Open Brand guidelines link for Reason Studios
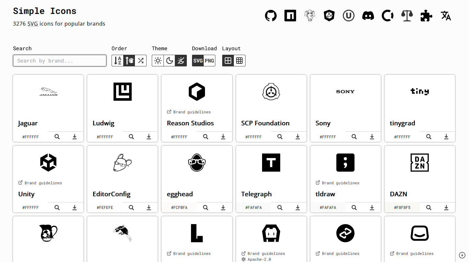This screenshot has width=469, height=262. coord(191,112)
